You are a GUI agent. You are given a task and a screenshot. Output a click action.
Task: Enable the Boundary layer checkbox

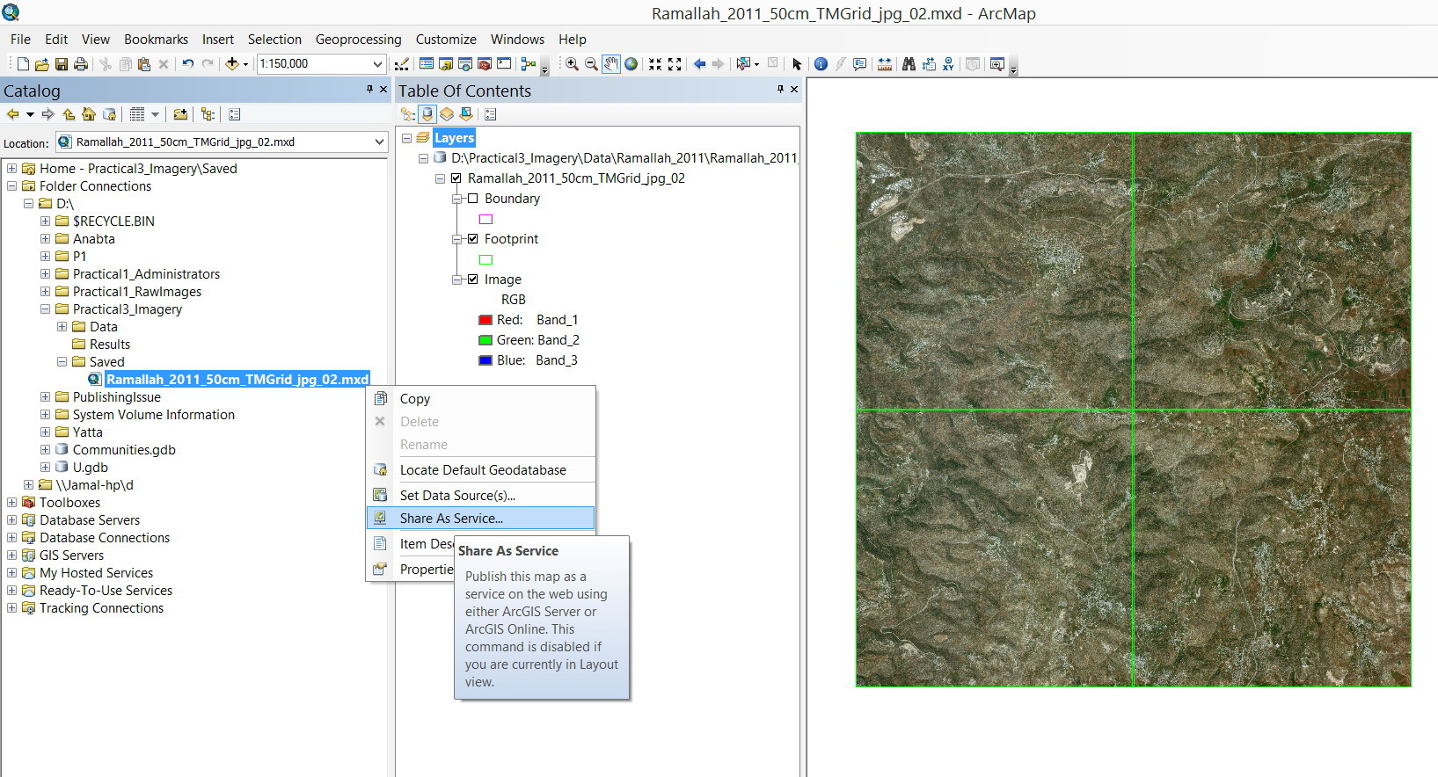tap(472, 199)
